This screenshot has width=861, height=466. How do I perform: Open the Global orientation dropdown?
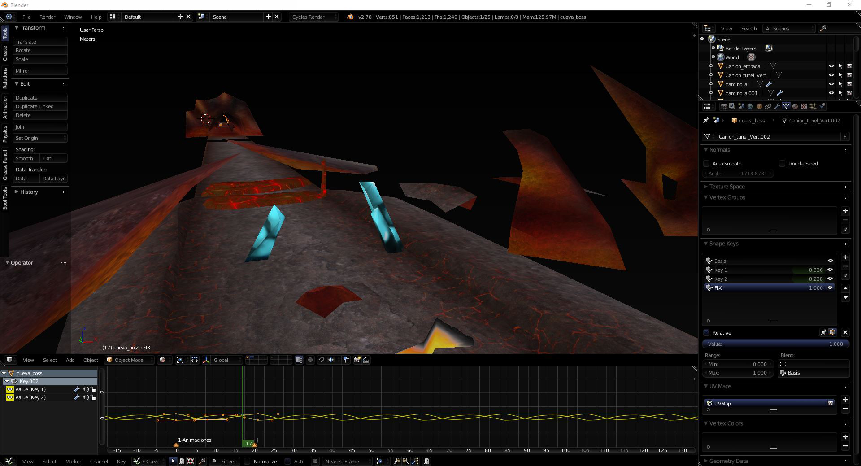[x=226, y=360]
